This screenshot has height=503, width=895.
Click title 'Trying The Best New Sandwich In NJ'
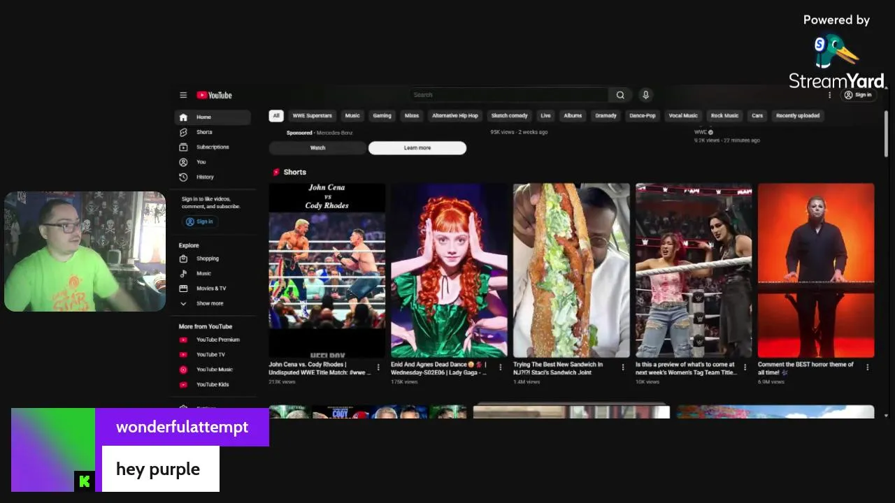[x=558, y=368]
